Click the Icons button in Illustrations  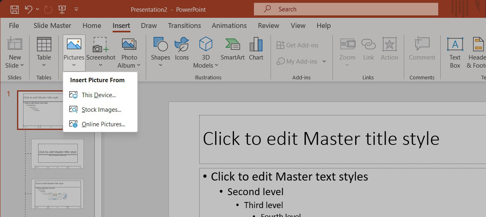182,49
